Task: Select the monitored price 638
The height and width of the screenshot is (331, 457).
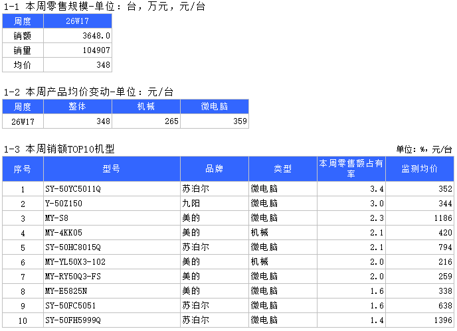Action: click(445, 305)
